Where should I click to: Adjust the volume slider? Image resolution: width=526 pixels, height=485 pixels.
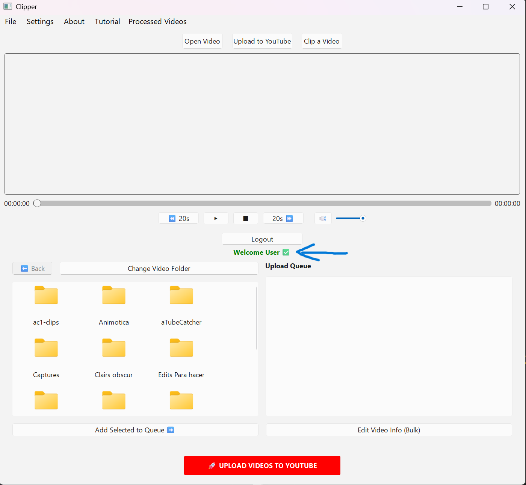351,218
